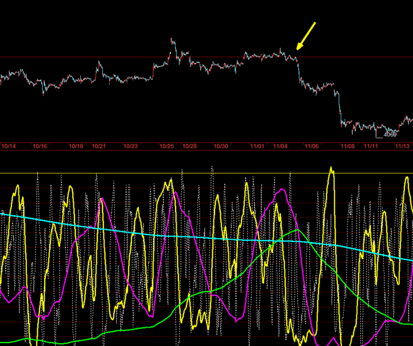Click the 10/16 date label
This screenshot has height=346, width=413.
click(40, 146)
